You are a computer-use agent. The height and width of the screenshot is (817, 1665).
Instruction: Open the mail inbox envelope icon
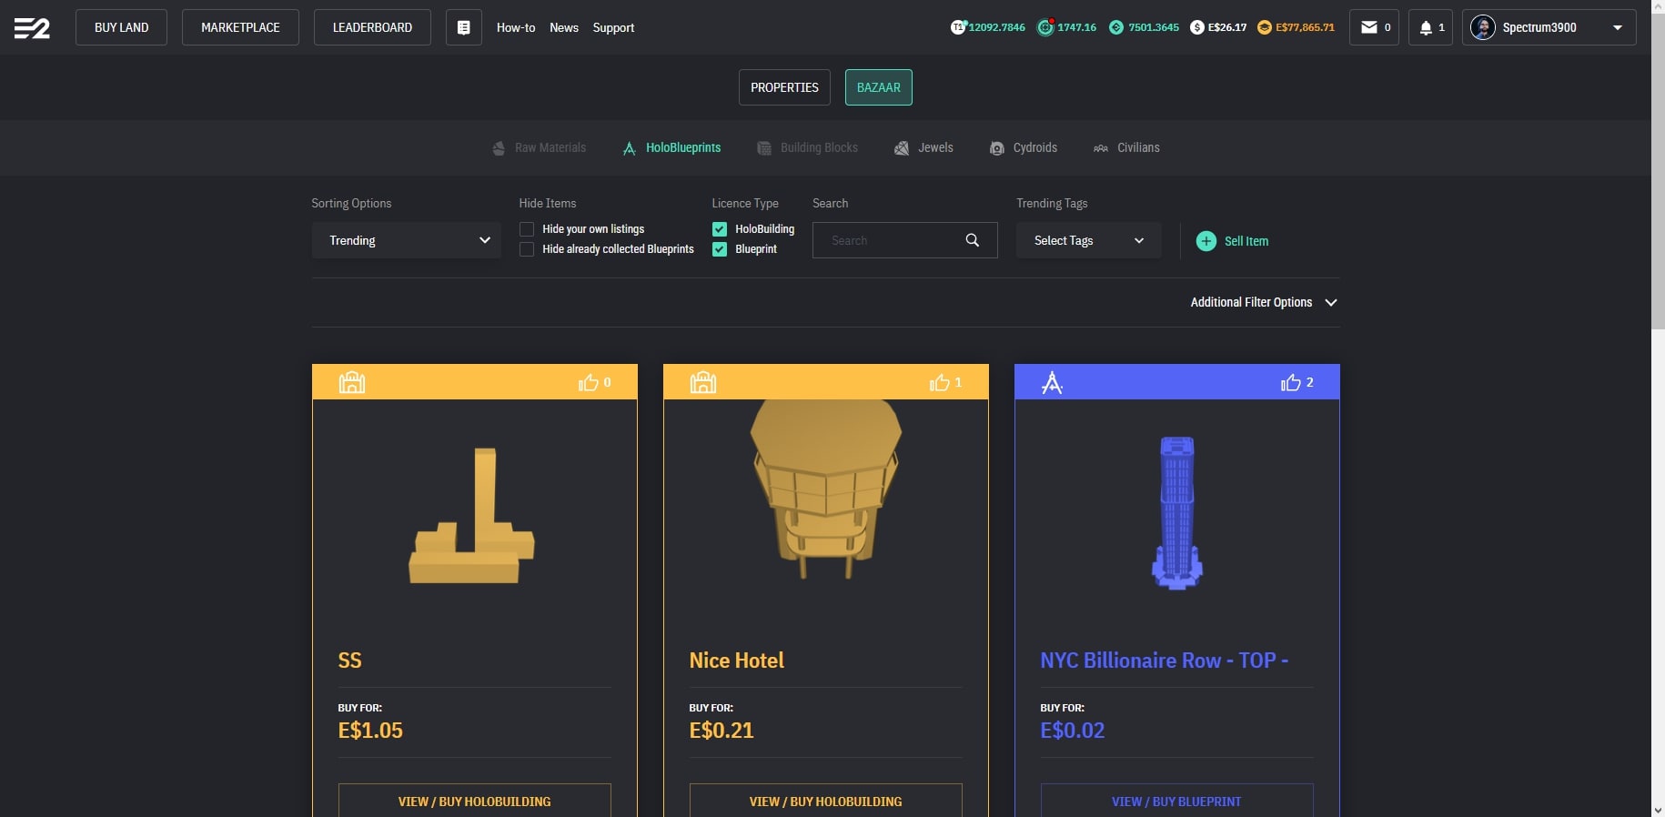pyautogui.click(x=1368, y=27)
